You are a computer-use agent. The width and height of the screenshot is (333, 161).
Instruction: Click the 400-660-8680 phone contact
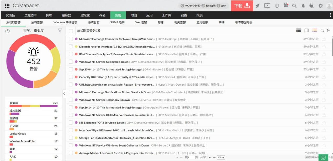coord(191,6)
